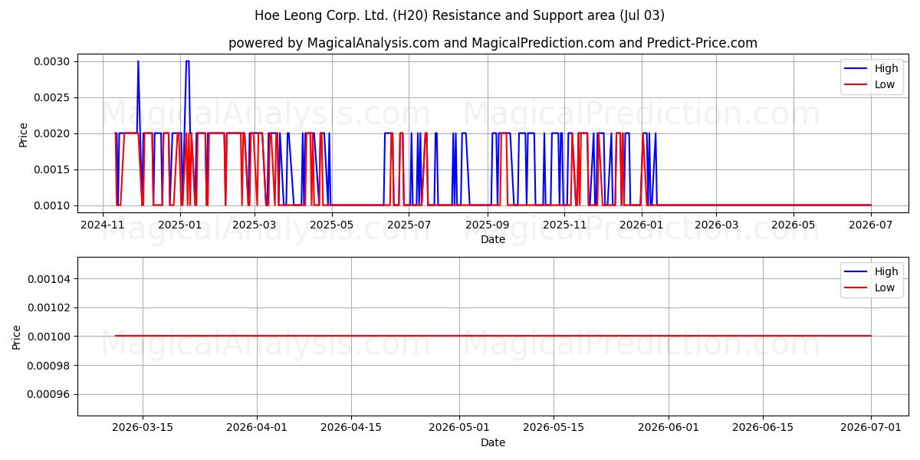
Task: Click the top chart date label 2025-03
Action: coord(254,225)
